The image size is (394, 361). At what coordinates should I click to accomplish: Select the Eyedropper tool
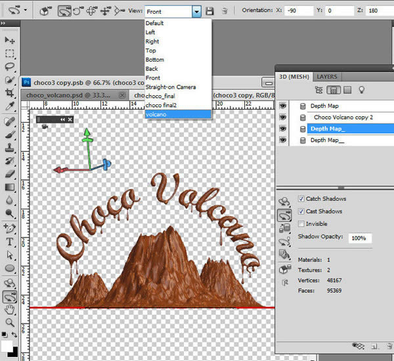[x=10, y=106]
